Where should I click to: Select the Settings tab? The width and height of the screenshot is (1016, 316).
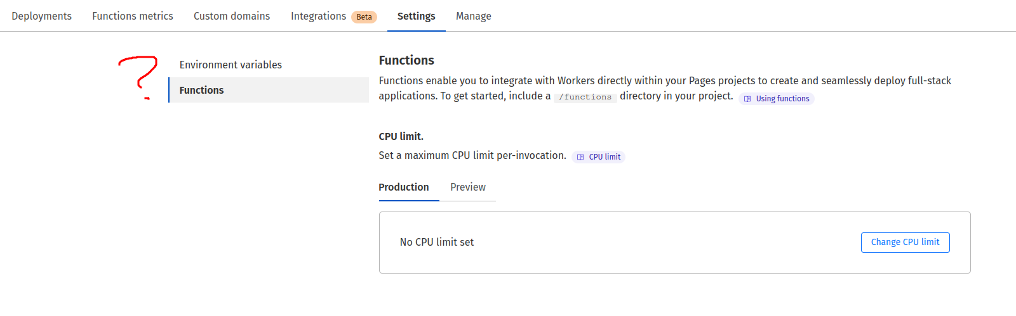(x=416, y=16)
